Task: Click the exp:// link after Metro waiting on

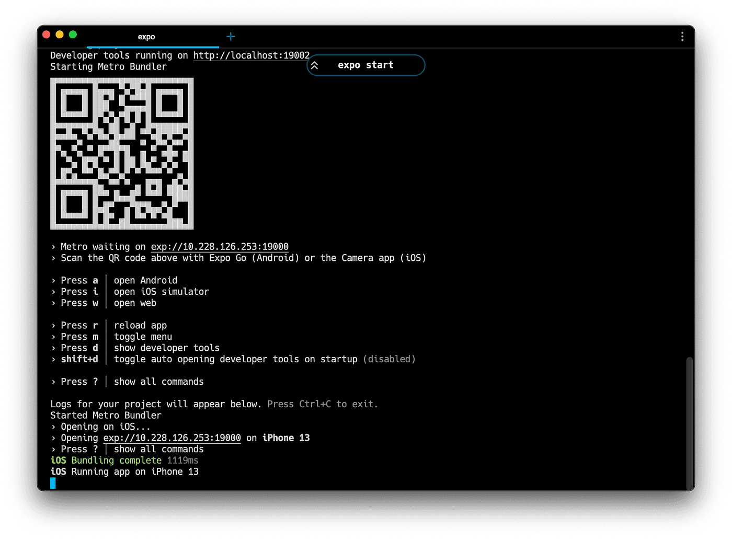Action: coord(220,247)
